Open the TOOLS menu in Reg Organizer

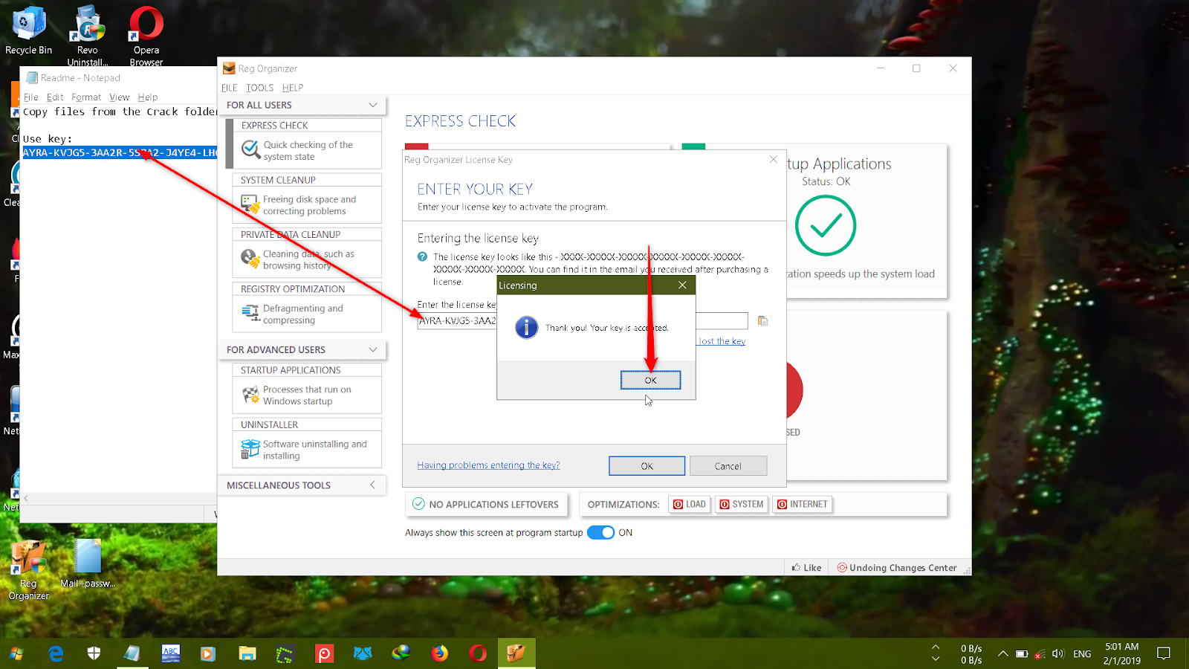(260, 88)
